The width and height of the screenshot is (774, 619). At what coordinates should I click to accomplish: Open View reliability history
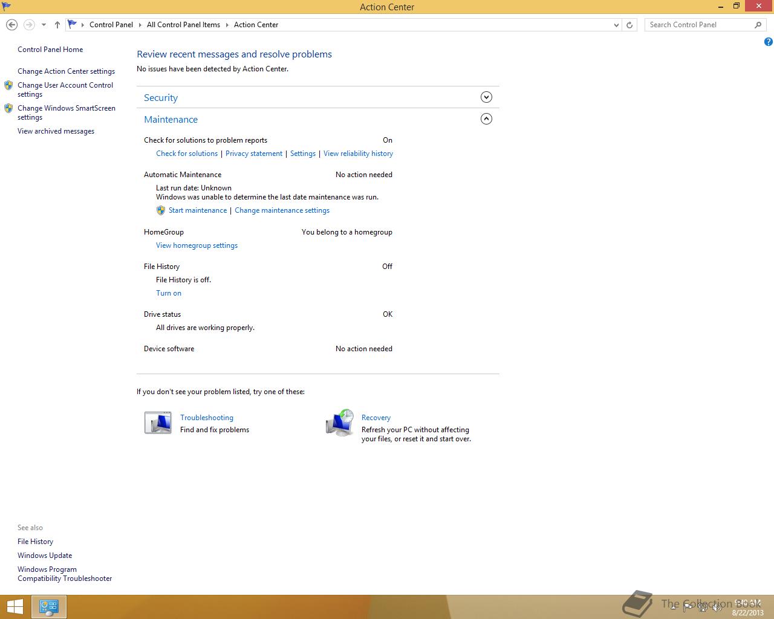tap(358, 154)
